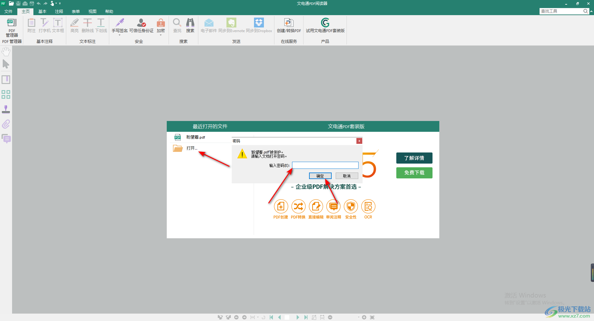Open the 创建/转换PDF online service
594x321 pixels.
click(x=289, y=25)
